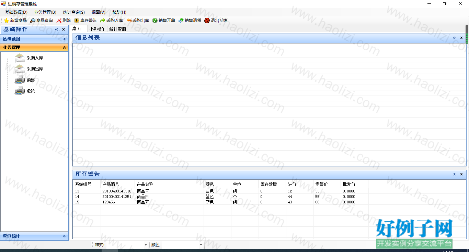469x252 pixels.
Task: Click the 白色 color cell
Action: [x=209, y=191]
